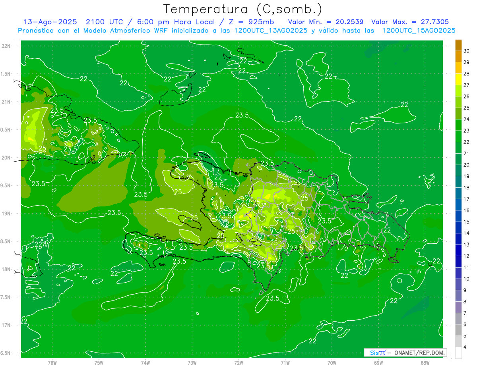This screenshot has height=368, width=477.
Task: Click the "70W" longitude axis label
Action: point(332,363)
